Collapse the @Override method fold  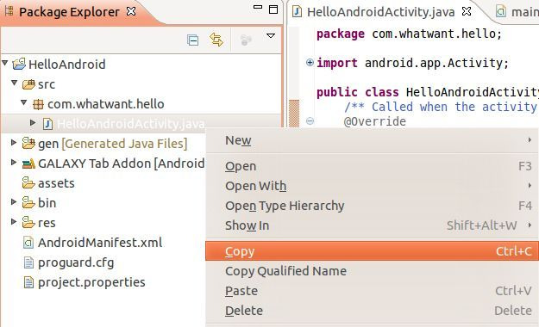[310, 120]
